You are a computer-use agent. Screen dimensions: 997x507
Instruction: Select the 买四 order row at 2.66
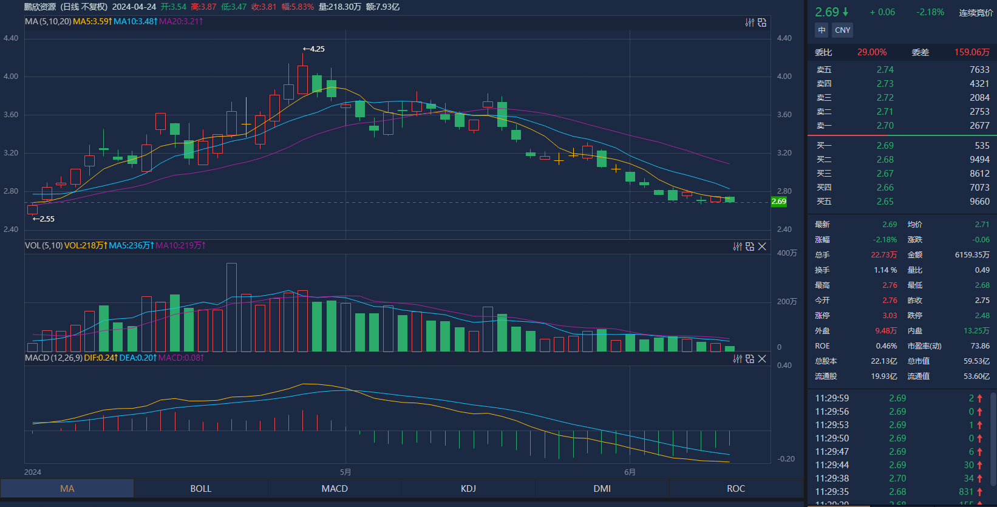tap(902, 188)
